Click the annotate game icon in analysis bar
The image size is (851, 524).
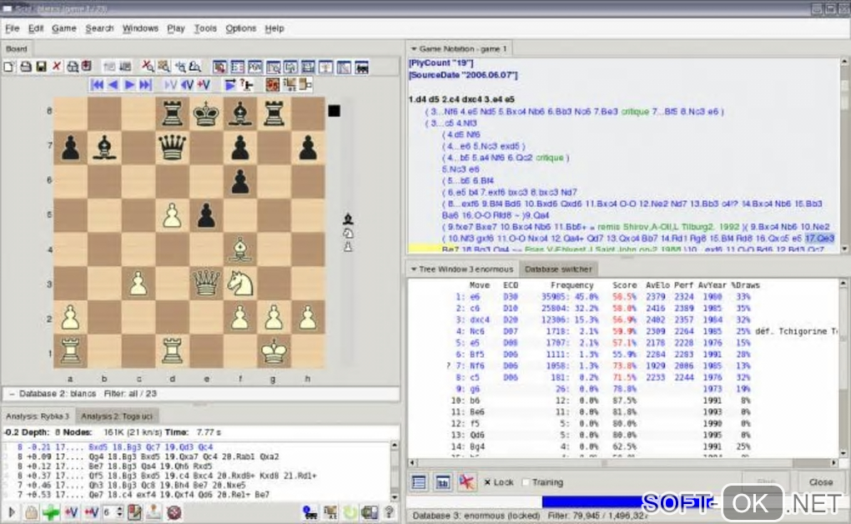pos(134,512)
